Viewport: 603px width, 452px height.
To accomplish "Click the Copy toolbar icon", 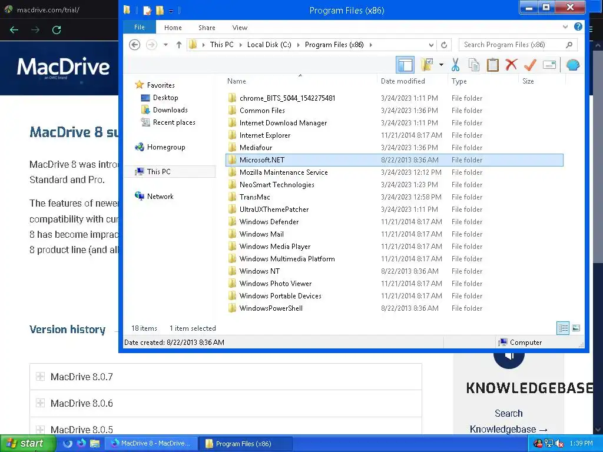I will (474, 65).
